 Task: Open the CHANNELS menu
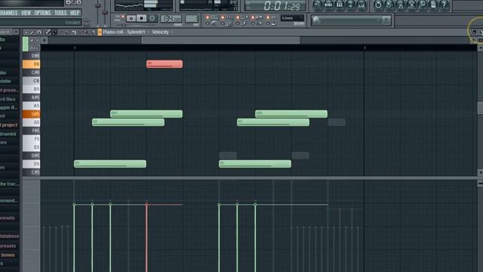[8, 13]
